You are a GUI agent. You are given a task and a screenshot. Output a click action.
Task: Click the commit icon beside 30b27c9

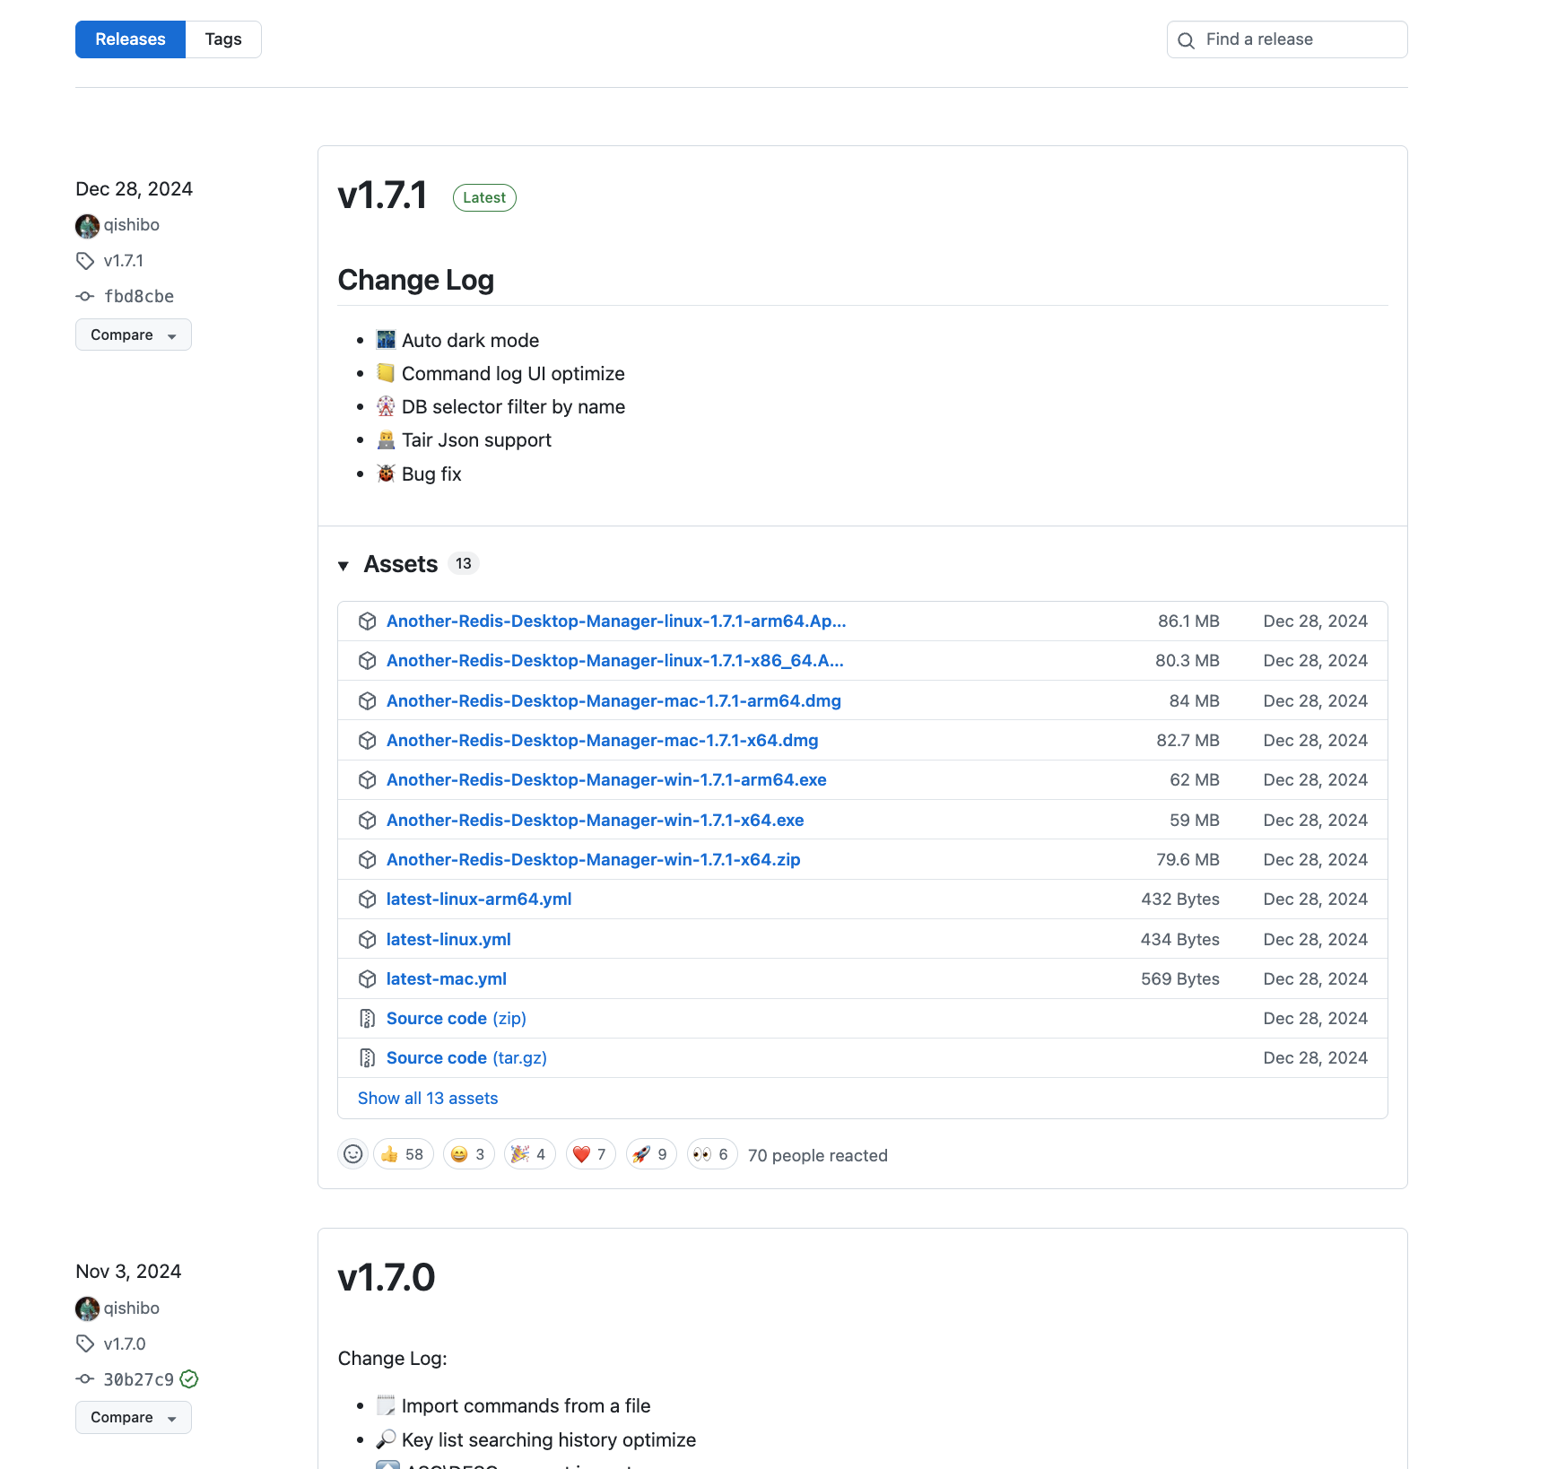(x=85, y=1379)
